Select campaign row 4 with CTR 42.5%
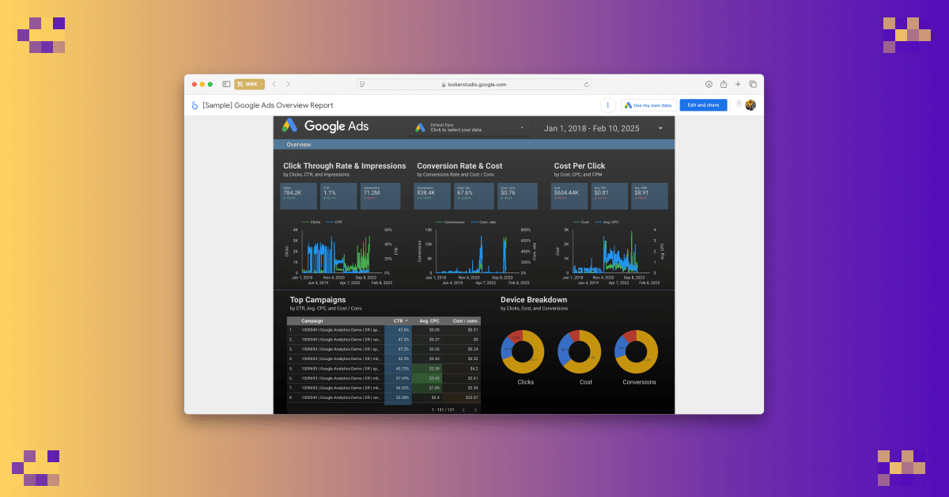This screenshot has width=949, height=497. (x=384, y=358)
